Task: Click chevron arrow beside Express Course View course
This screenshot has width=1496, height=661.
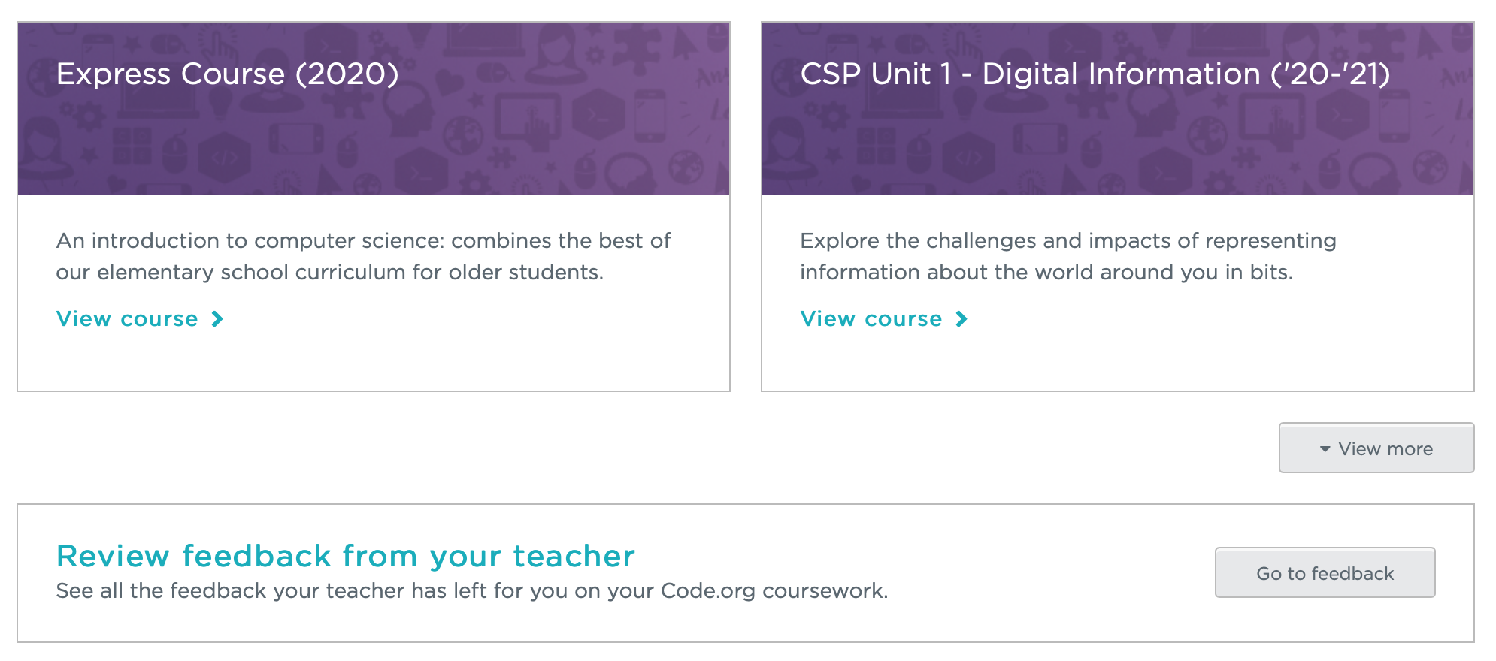Action: pos(217,319)
